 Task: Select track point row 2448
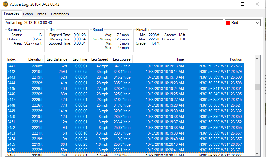pos(125,105)
